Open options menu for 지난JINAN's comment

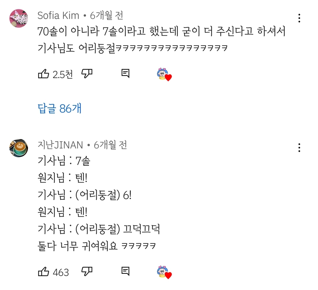click(x=299, y=148)
